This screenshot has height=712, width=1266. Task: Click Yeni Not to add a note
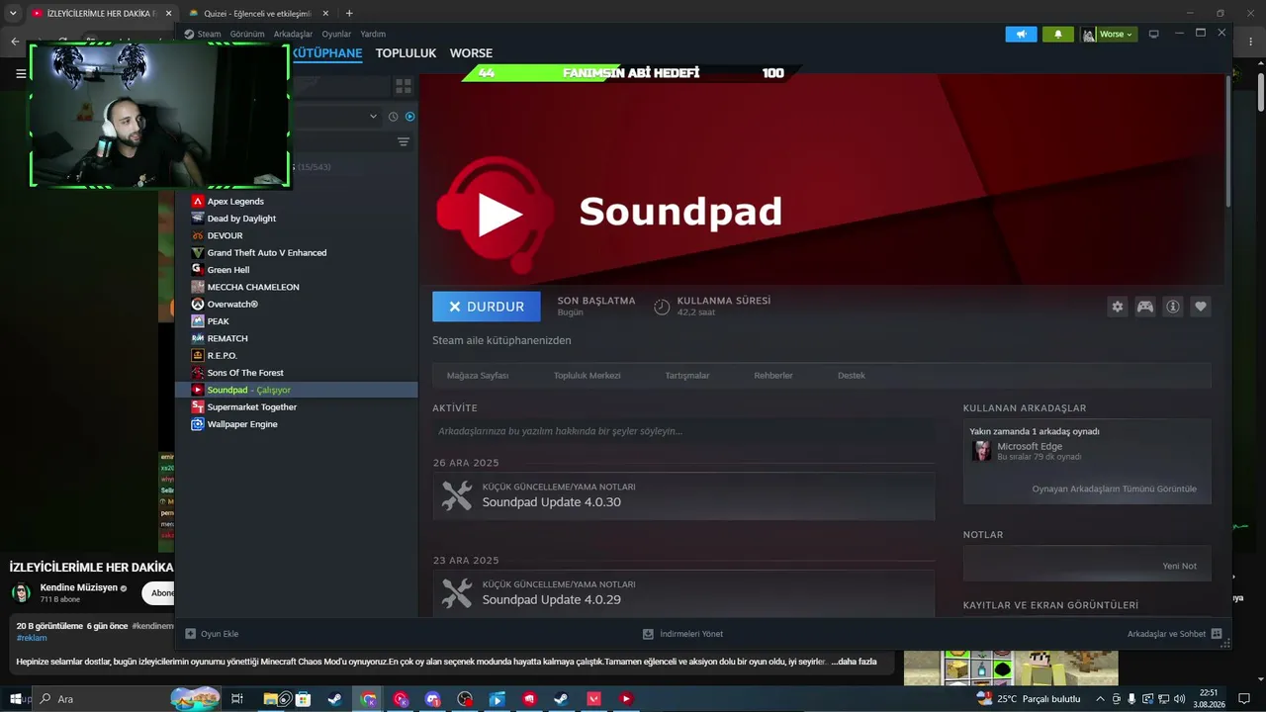click(1179, 566)
